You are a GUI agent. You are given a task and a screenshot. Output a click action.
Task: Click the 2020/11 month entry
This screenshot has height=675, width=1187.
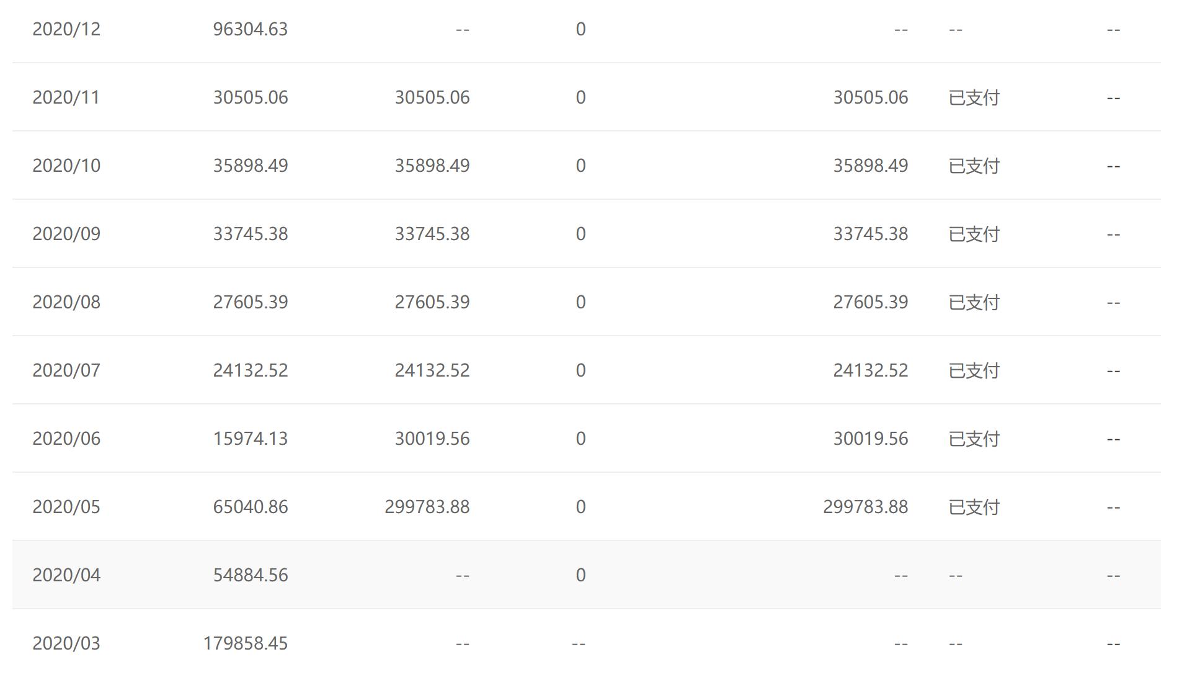tap(66, 97)
